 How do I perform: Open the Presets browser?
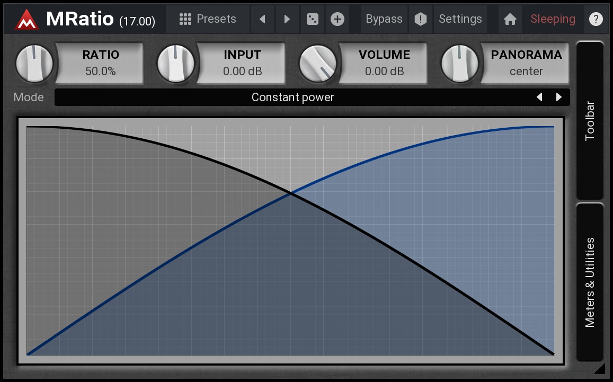(x=207, y=20)
